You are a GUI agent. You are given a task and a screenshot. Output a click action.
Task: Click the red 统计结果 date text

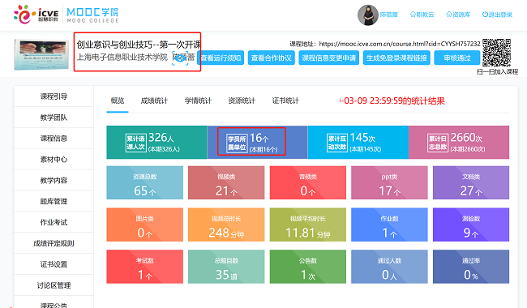[392, 101]
